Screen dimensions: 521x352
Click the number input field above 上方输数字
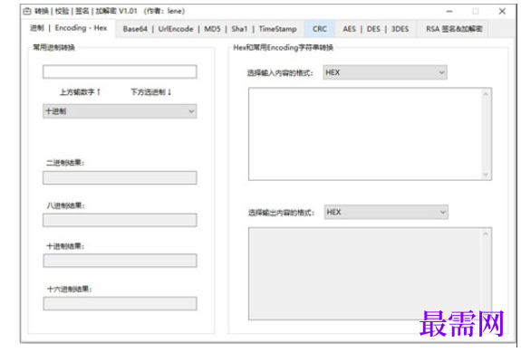(x=120, y=71)
